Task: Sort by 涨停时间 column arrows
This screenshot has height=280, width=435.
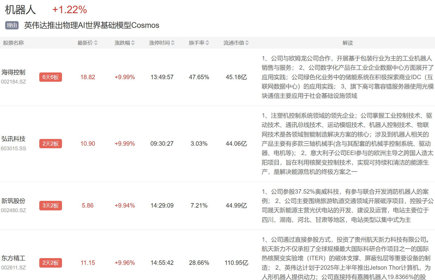Action: point(173,43)
